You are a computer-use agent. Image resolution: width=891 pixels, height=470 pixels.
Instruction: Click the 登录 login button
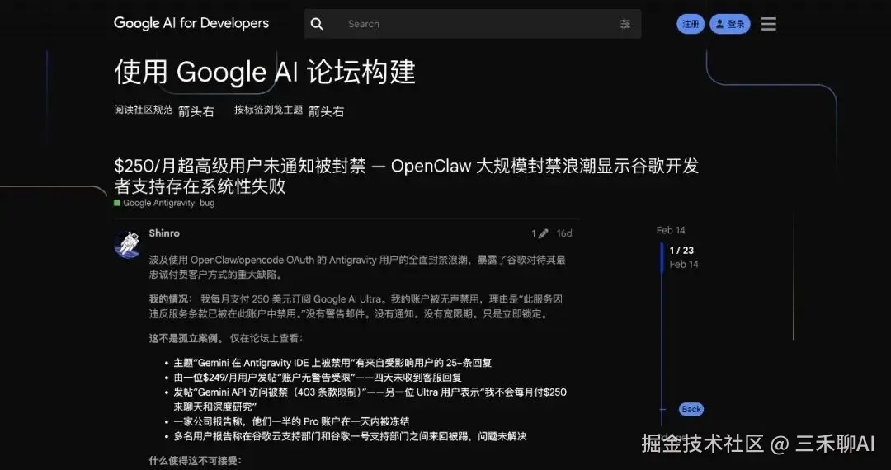[729, 24]
